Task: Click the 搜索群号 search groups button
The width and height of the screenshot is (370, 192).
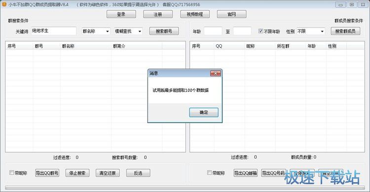Action: [x=164, y=31]
